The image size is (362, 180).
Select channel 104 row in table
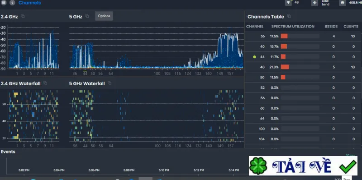pyautogui.click(x=302, y=139)
